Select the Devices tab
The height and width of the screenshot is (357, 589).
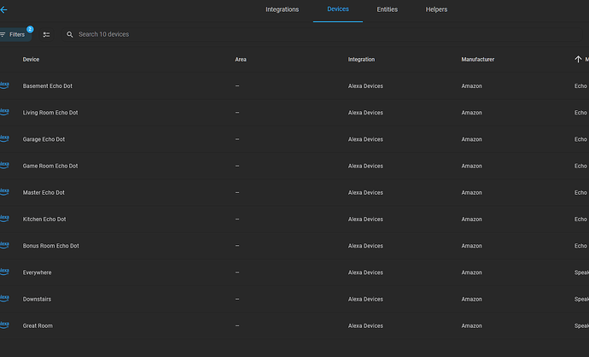(338, 9)
